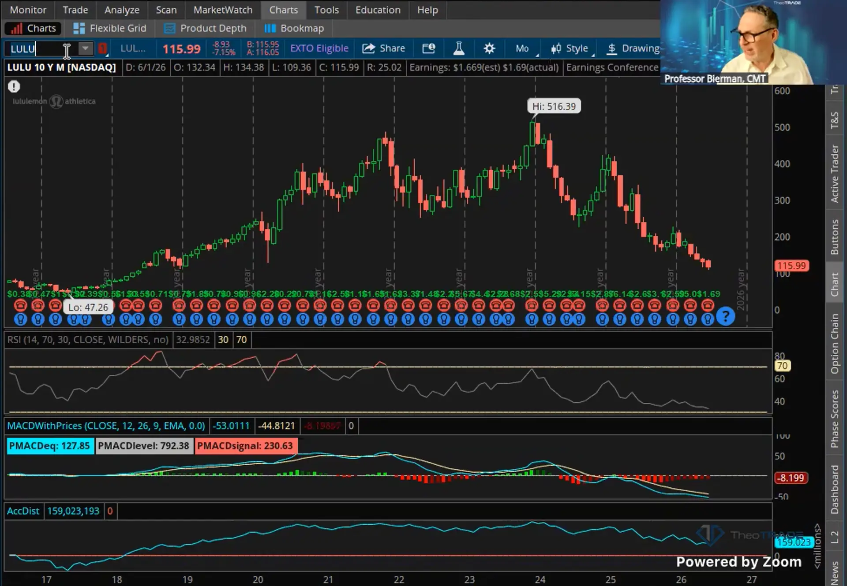
Task: Click the Share button
Action: pyautogui.click(x=384, y=48)
